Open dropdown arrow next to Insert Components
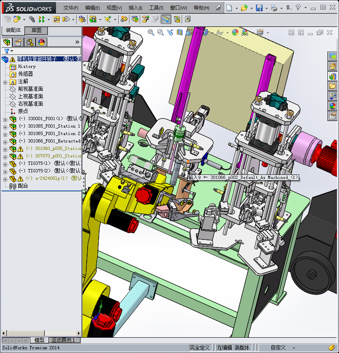The image size is (339, 353). (24, 19)
